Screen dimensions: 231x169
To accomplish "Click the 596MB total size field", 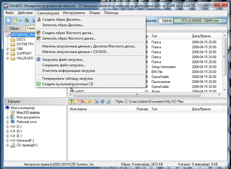I will tap(165, 21).
